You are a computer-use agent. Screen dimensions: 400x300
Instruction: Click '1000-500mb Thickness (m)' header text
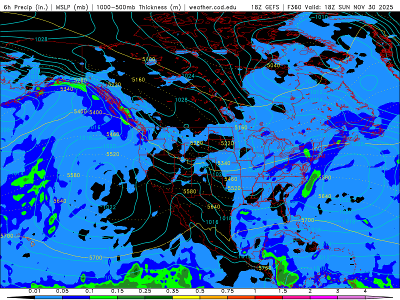(138, 7)
